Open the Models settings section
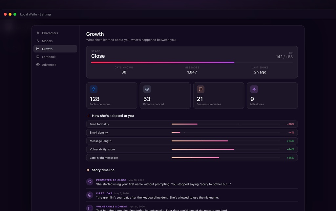 pyautogui.click(x=55, y=41)
